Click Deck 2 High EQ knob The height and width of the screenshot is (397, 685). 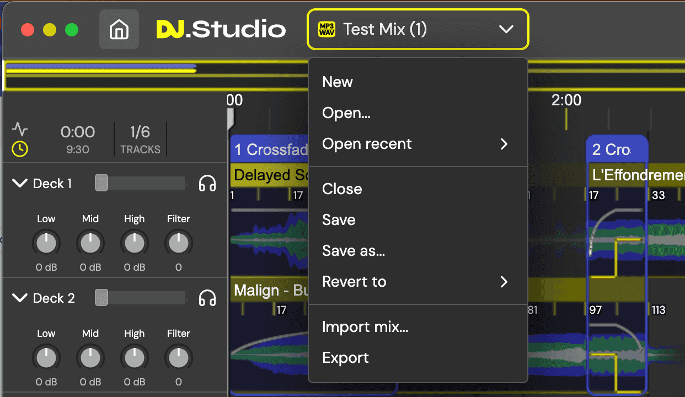pos(135,357)
